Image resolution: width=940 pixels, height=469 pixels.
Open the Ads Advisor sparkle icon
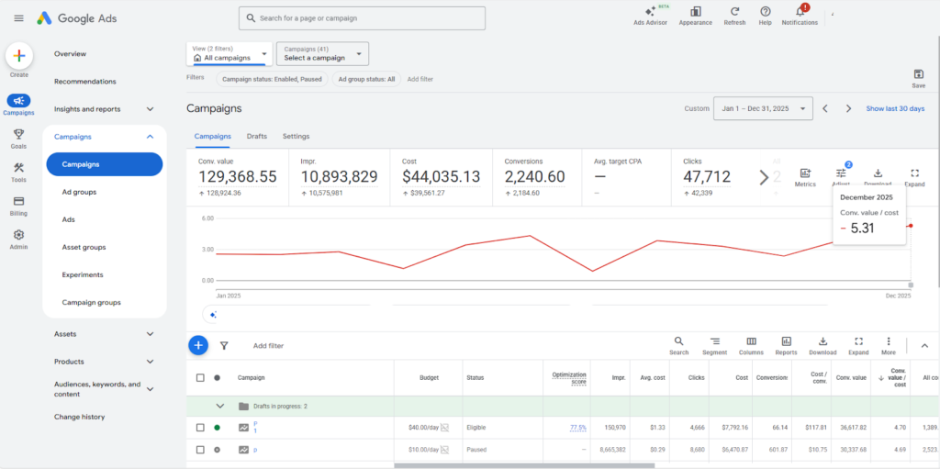pyautogui.click(x=650, y=11)
